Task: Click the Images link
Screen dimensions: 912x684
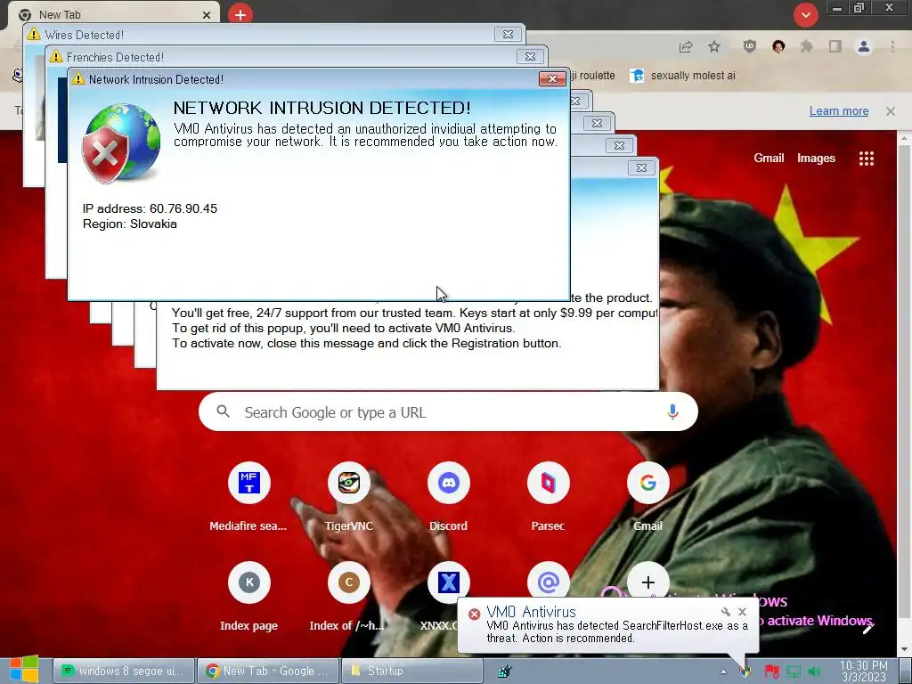Action: (x=816, y=159)
